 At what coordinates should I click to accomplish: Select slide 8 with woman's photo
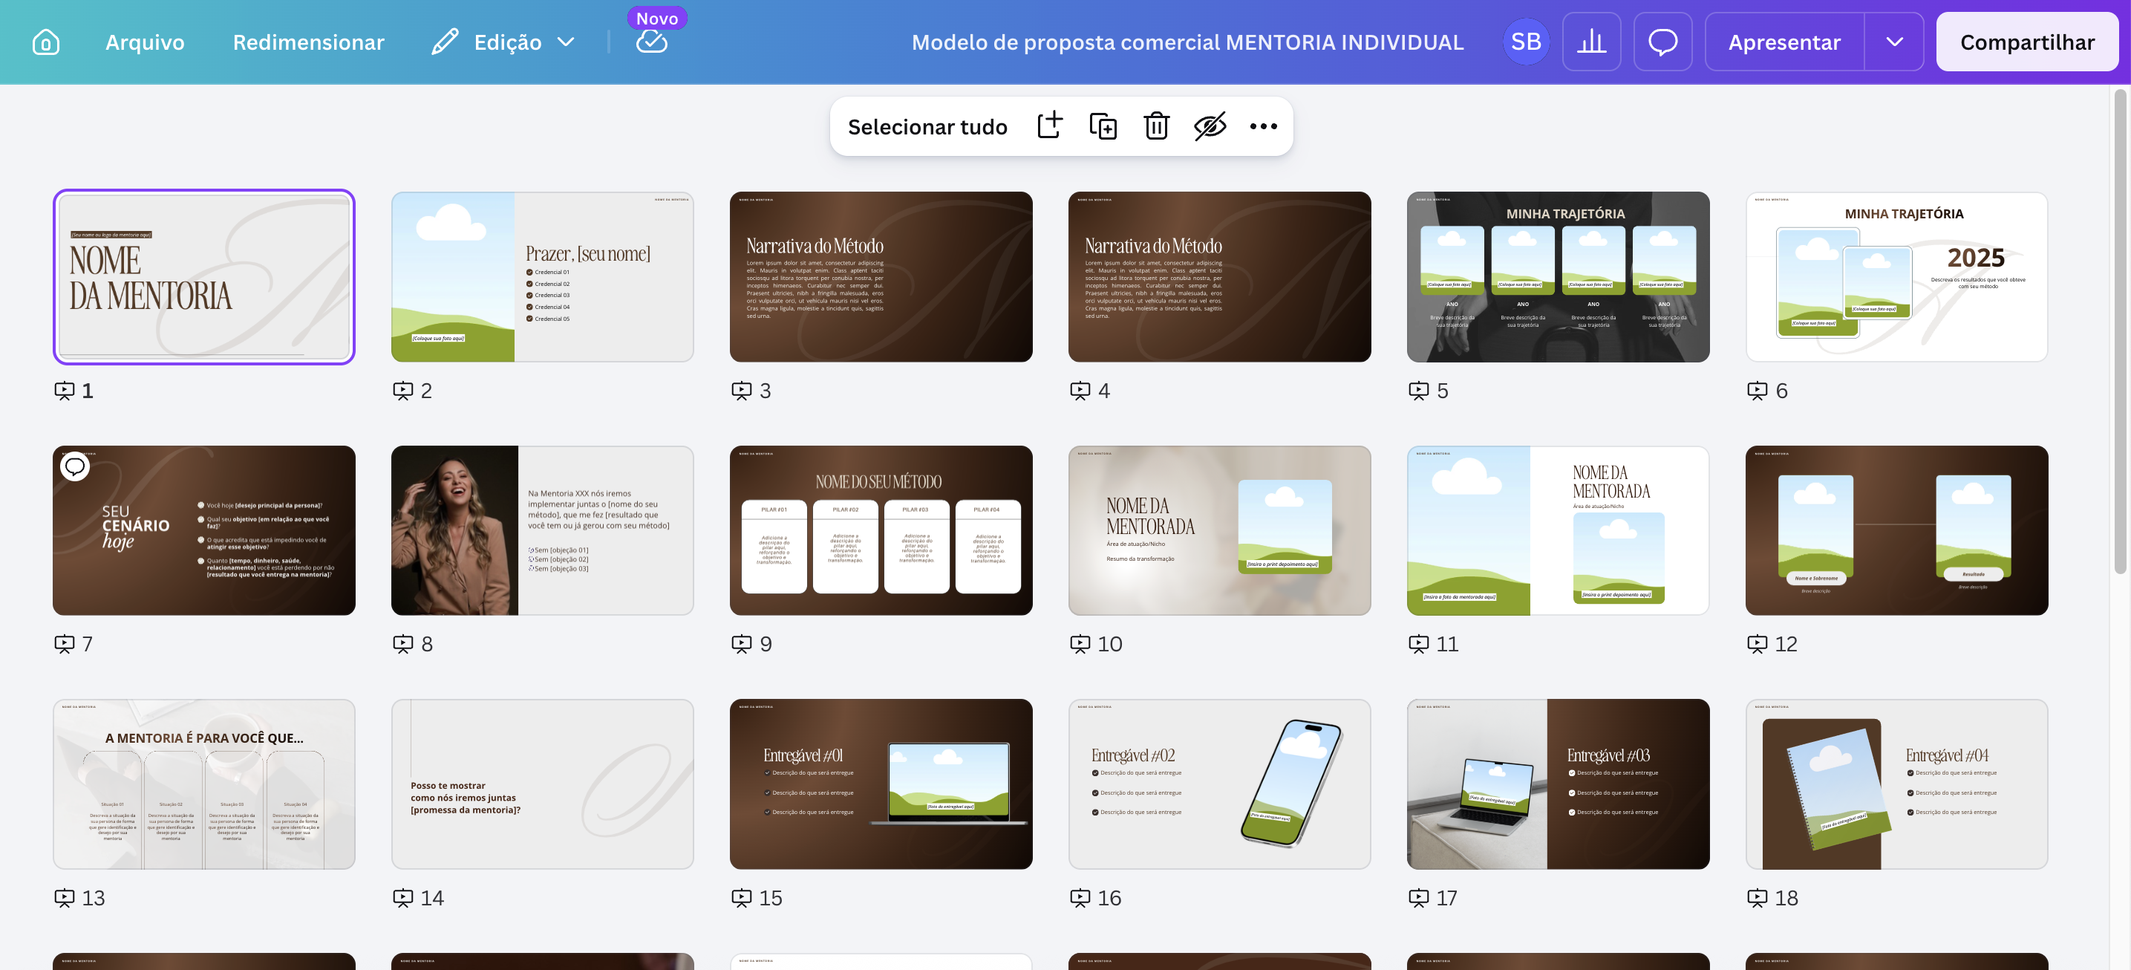(x=543, y=530)
